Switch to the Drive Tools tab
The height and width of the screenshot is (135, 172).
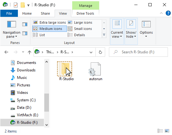[x=85, y=13]
